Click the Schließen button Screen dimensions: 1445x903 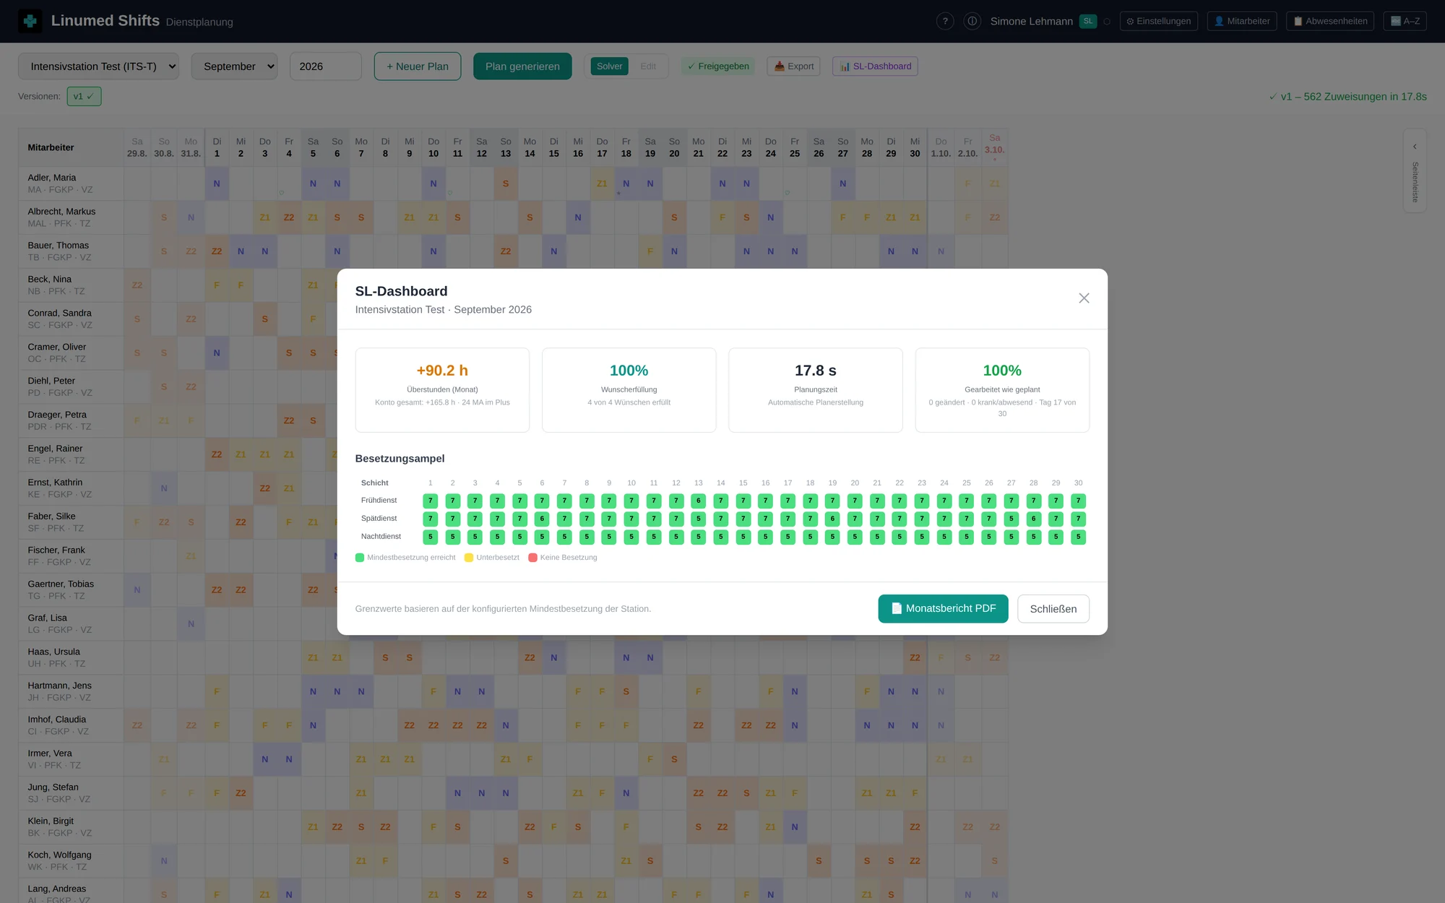coord(1053,609)
